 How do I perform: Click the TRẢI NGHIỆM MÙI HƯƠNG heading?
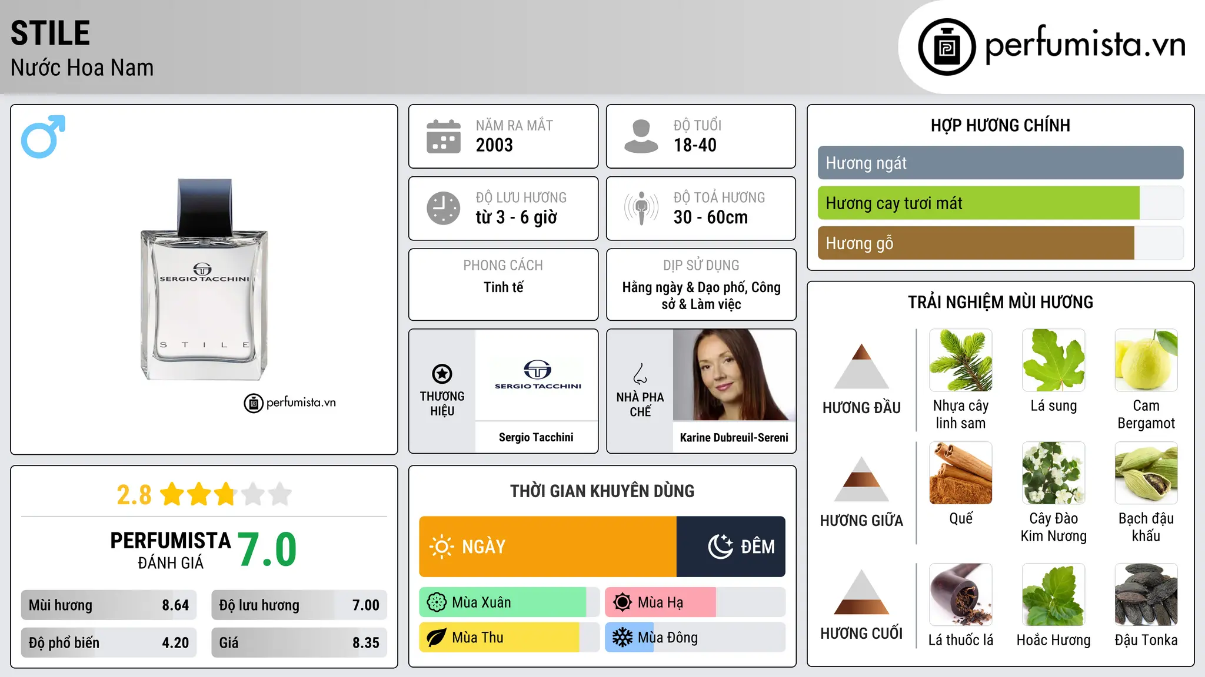tap(1001, 302)
